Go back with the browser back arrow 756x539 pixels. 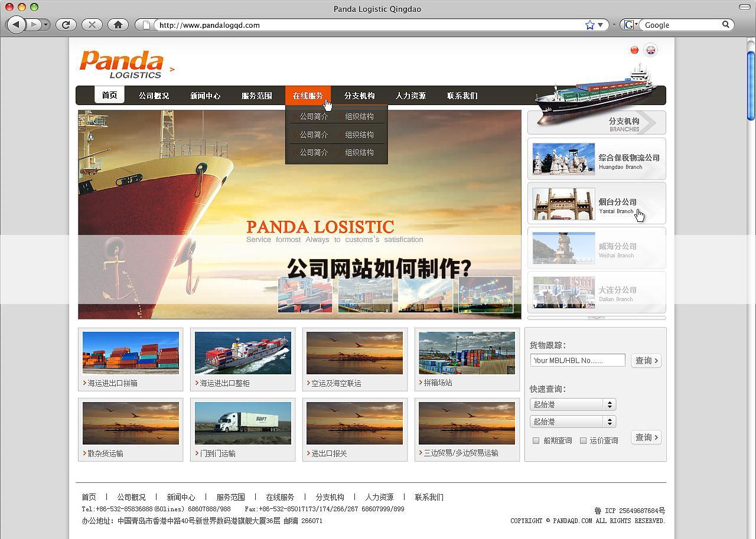[17, 25]
